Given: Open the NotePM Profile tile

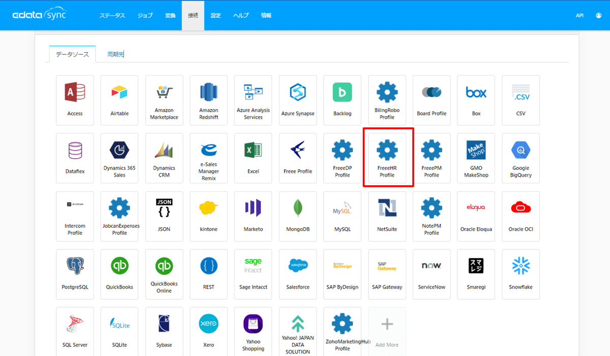Looking at the screenshot, I should (x=432, y=216).
